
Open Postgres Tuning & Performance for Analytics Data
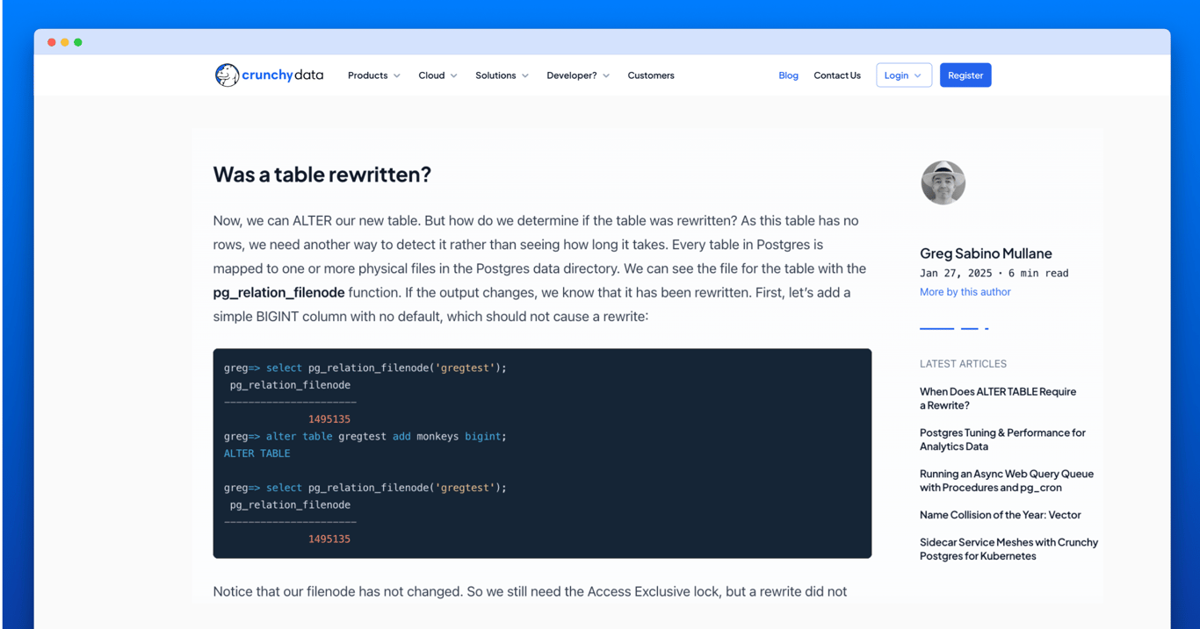[1002, 440]
